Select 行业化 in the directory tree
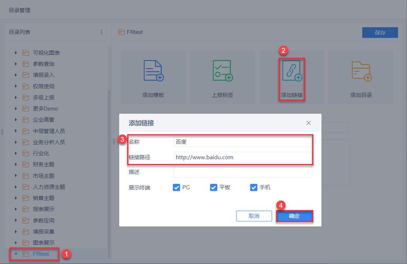The image size is (407, 264). click(x=41, y=153)
